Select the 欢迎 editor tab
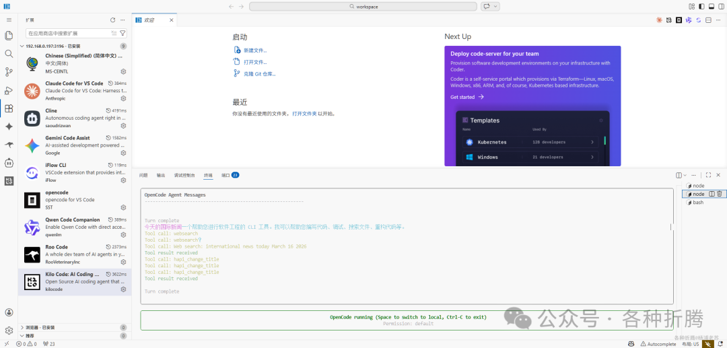This screenshot has width=727, height=348. 154,20
